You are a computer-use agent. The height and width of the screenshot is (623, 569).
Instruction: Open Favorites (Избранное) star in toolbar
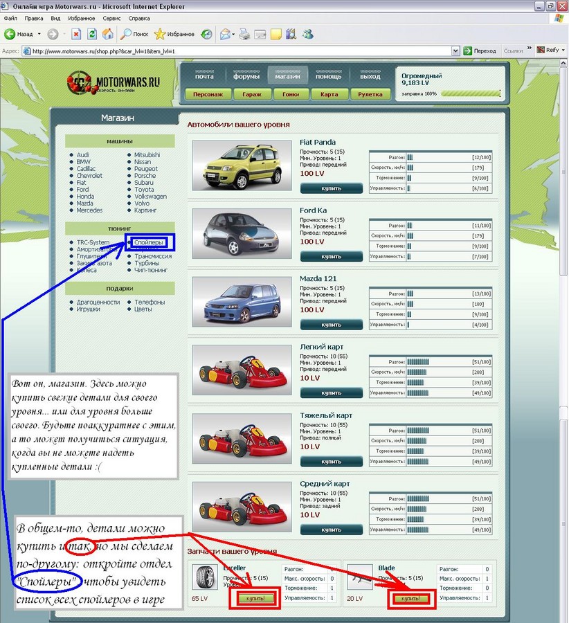174,34
